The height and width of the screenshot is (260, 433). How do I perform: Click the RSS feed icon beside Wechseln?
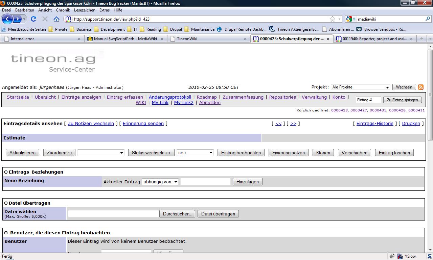click(x=421, y=87)
